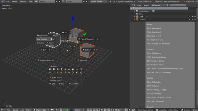Open the 3D view Select menu

click(x=15, y=110)
